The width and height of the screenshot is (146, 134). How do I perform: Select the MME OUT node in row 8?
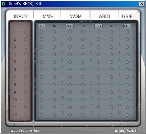click(41, 85)
